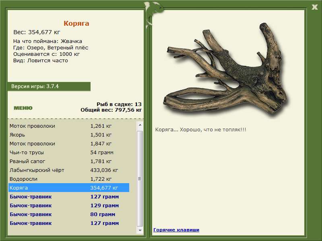Open the Горячие клавиши link
This screenshot has height=241, width=322.
[176, 230]
